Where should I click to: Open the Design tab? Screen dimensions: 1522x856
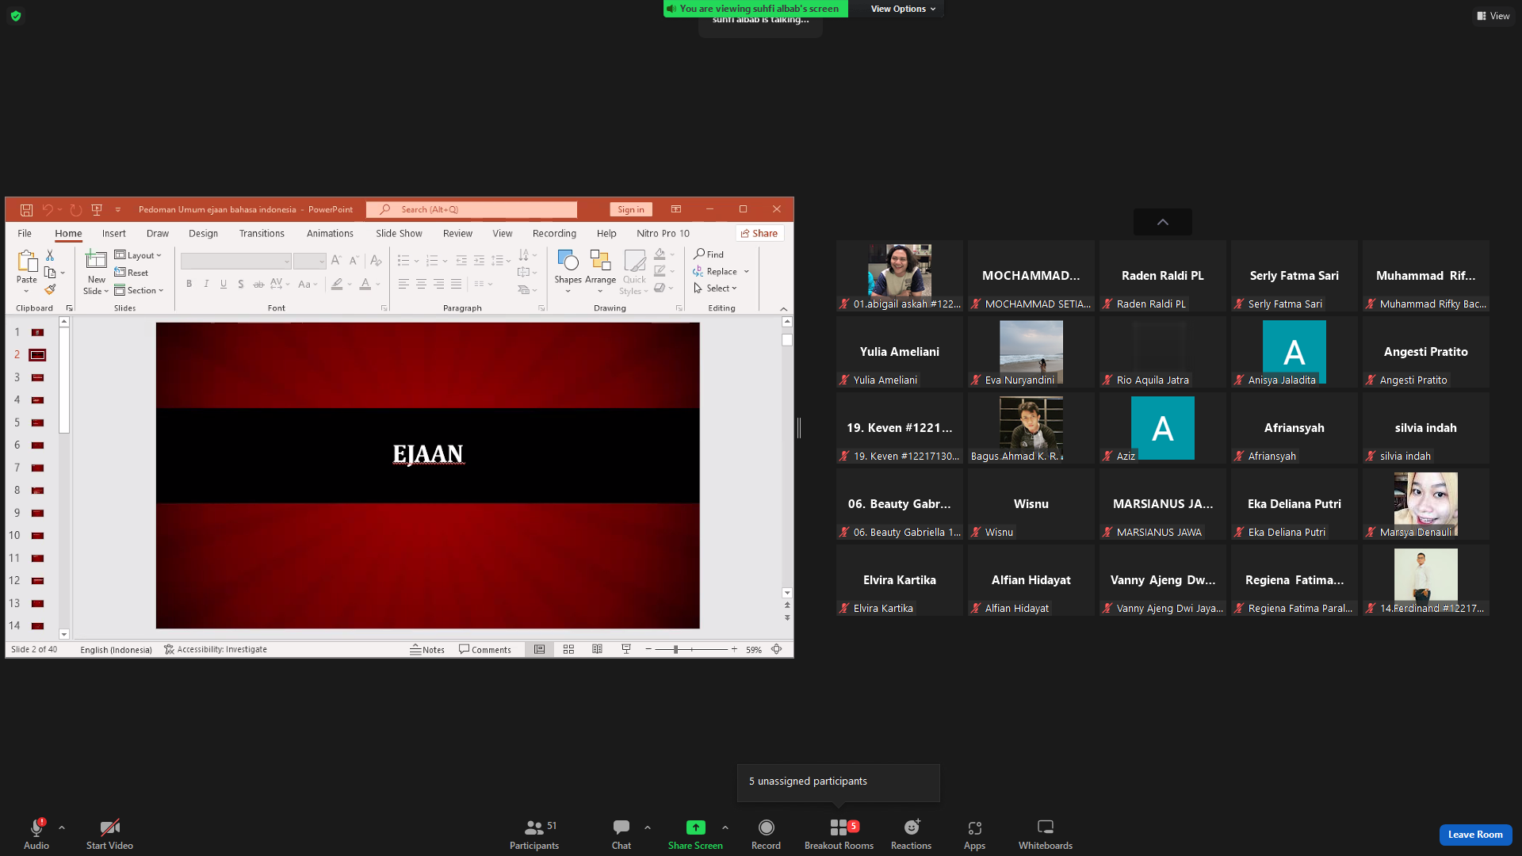point(203,234)
